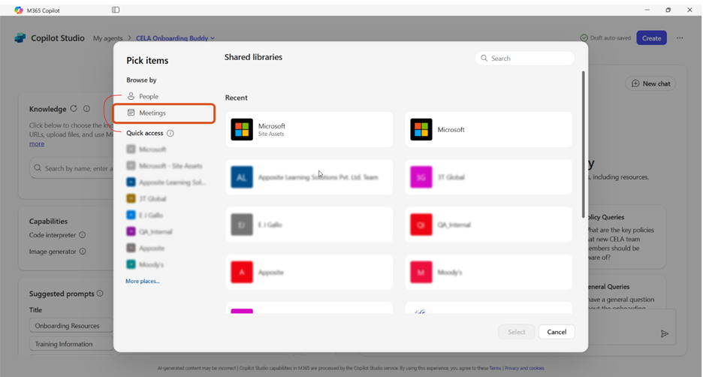Click the dialog vertical scrollbar
This screenshot has width=706, height=377.
click(x=584, y=144)
